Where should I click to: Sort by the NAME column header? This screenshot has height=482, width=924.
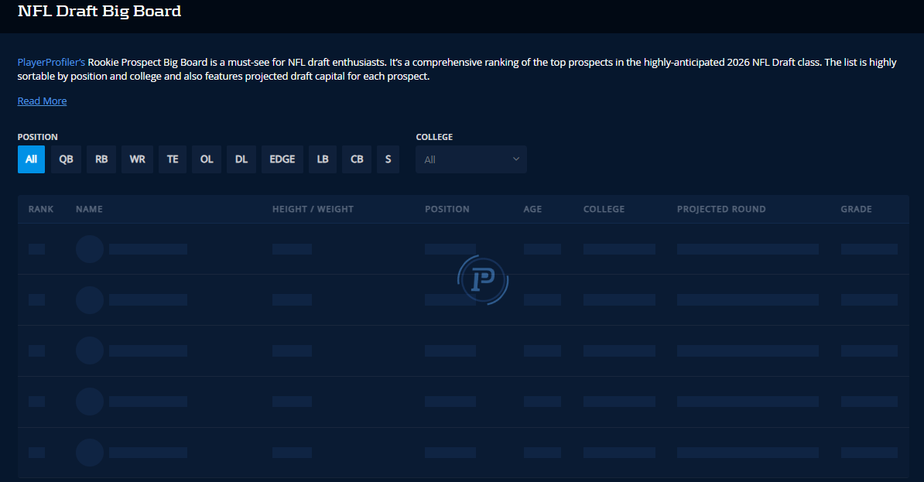click(x=89, y=209)
